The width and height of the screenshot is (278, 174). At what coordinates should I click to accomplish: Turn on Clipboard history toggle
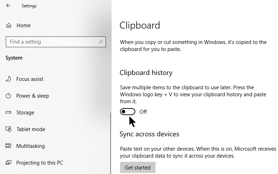click(127, 112)
